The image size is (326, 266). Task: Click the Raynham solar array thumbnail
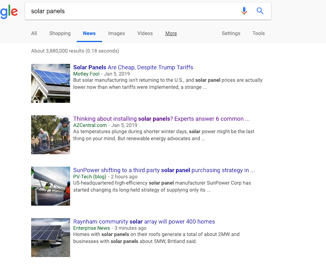[51, 238]
